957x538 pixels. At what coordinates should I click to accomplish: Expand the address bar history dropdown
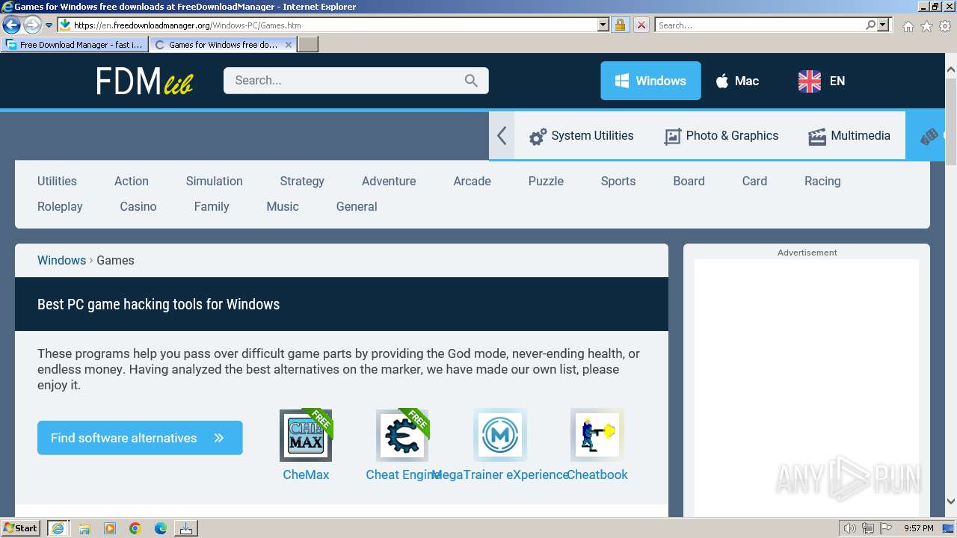click(603, 25)
